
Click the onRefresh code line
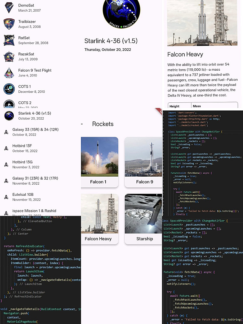(40, 250)
